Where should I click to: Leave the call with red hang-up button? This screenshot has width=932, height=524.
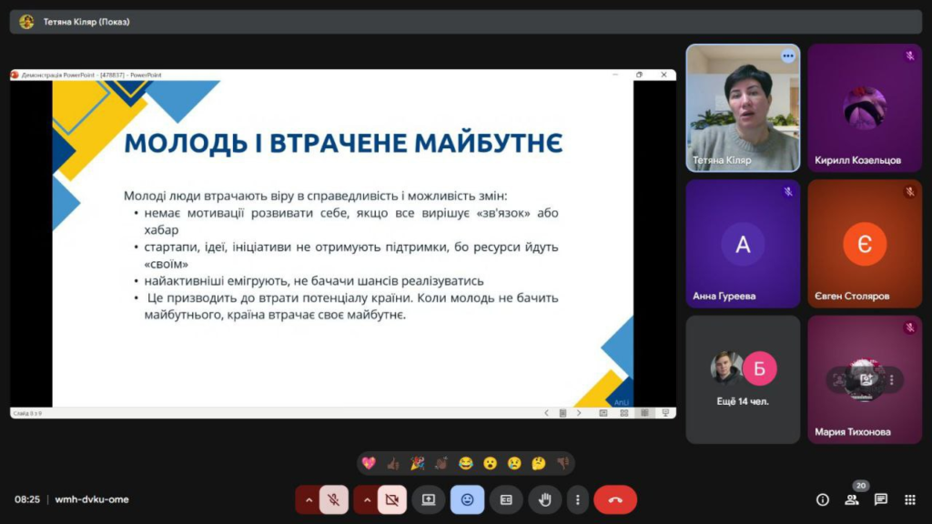[615, 499]
